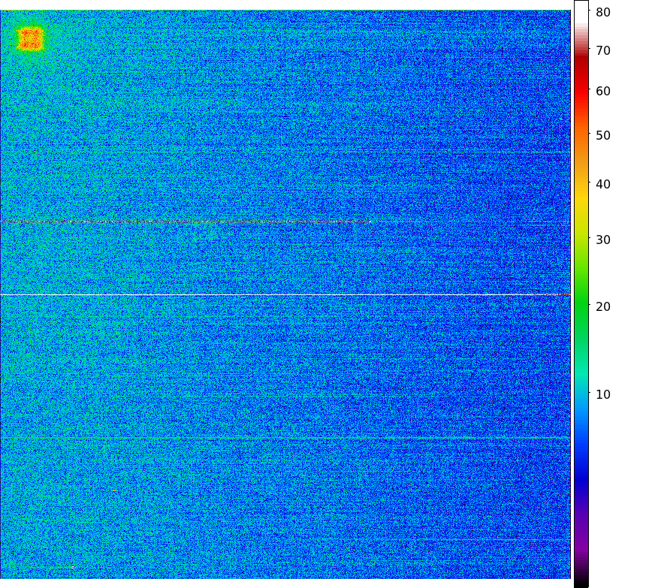Click the colorbar tick label 10
Screen dimensions: 652x588
603,394
